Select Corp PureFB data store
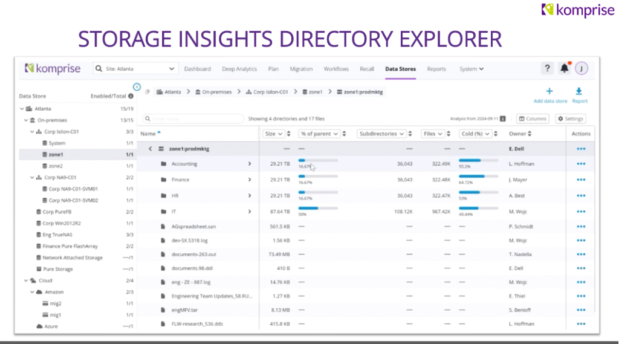Image resolution: width=619 pixels, height=344 pixels. point(57,212)
